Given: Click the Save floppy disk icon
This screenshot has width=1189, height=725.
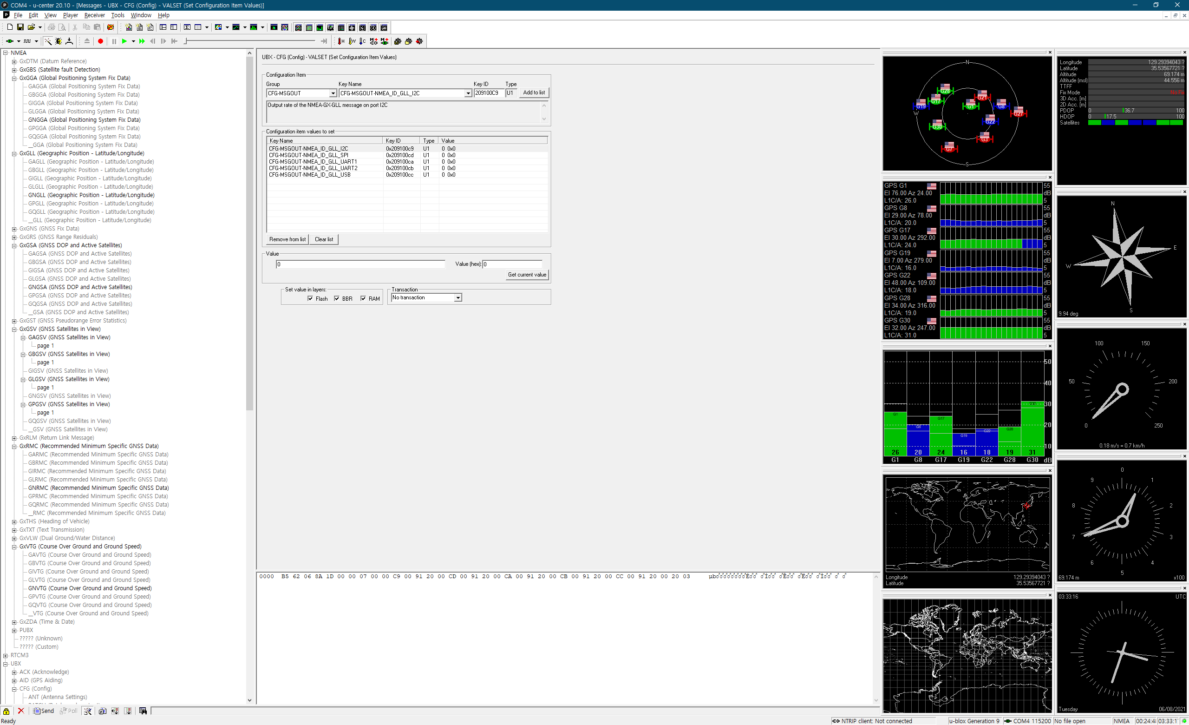Looking at the screenshot, I should 20,27.
